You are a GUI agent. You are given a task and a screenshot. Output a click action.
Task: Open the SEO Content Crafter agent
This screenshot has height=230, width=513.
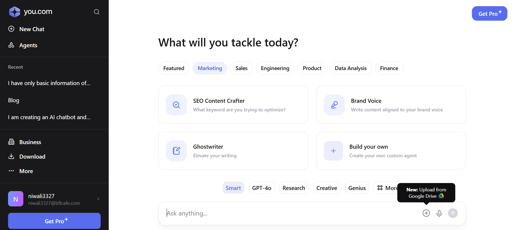coord(233,105)
